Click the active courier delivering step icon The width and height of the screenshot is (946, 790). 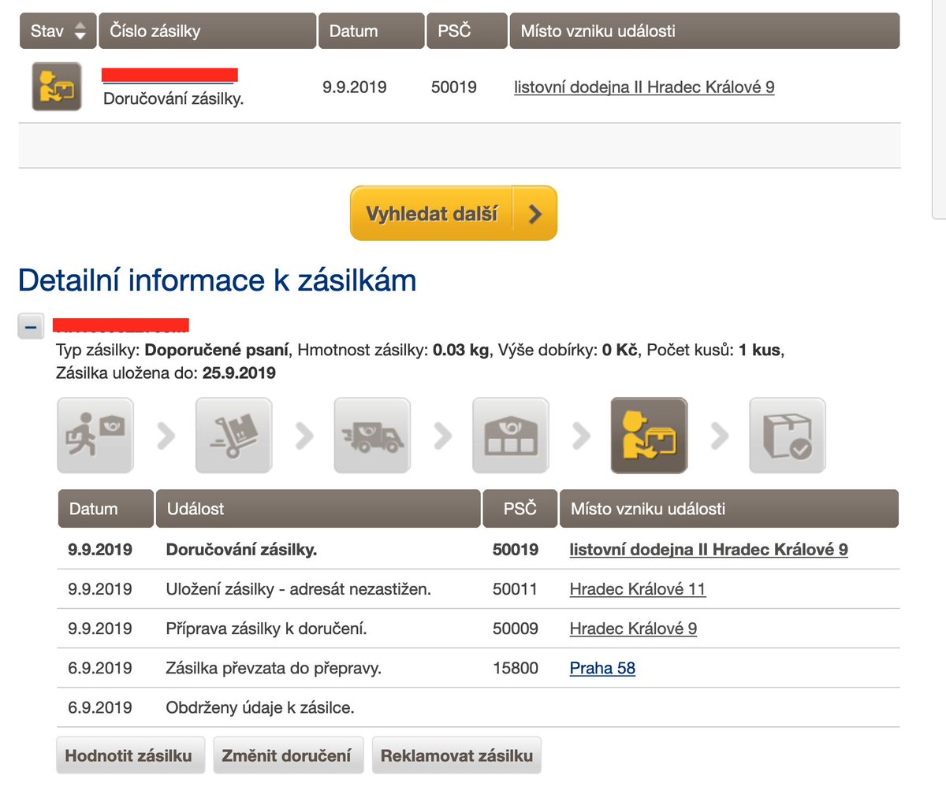(649, 435)
